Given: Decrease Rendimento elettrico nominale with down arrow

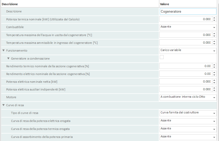Looking at the screenshot, I should [214, 75].
